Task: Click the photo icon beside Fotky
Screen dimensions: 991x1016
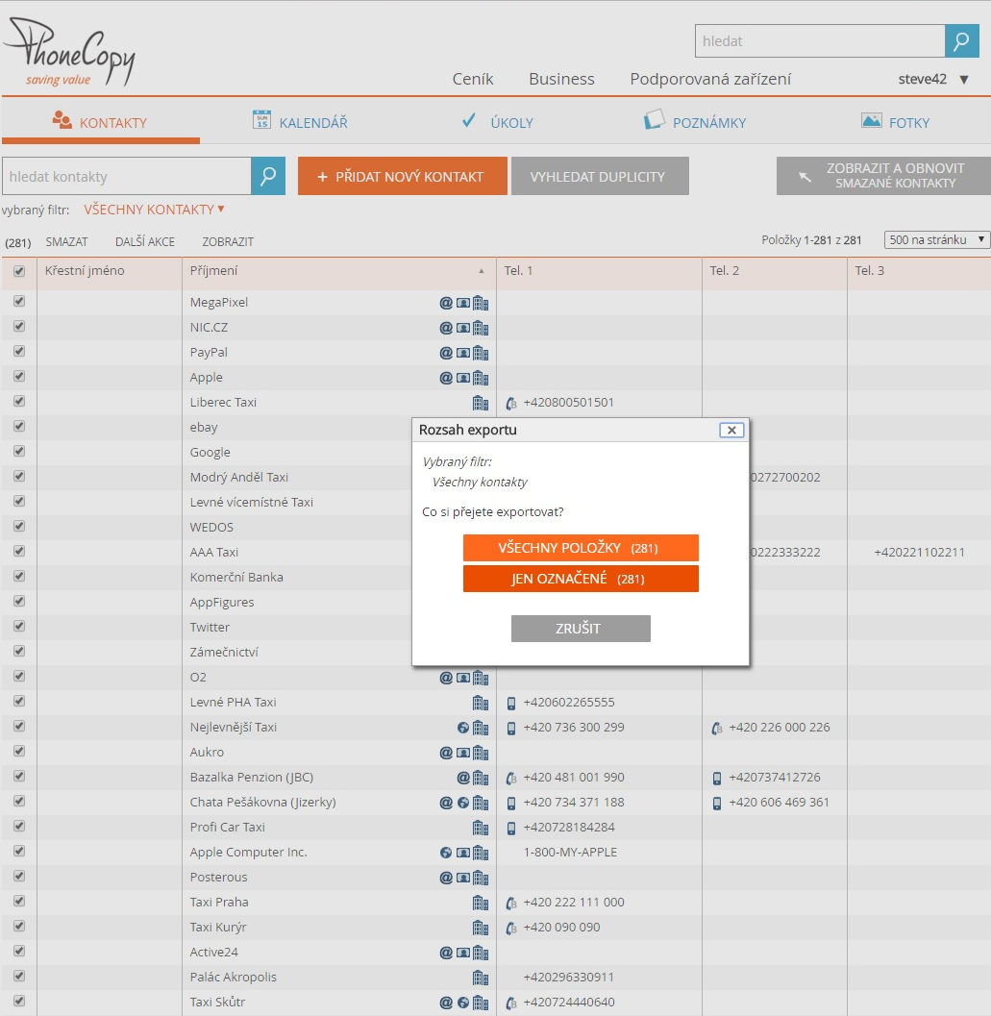Action: 871,120
